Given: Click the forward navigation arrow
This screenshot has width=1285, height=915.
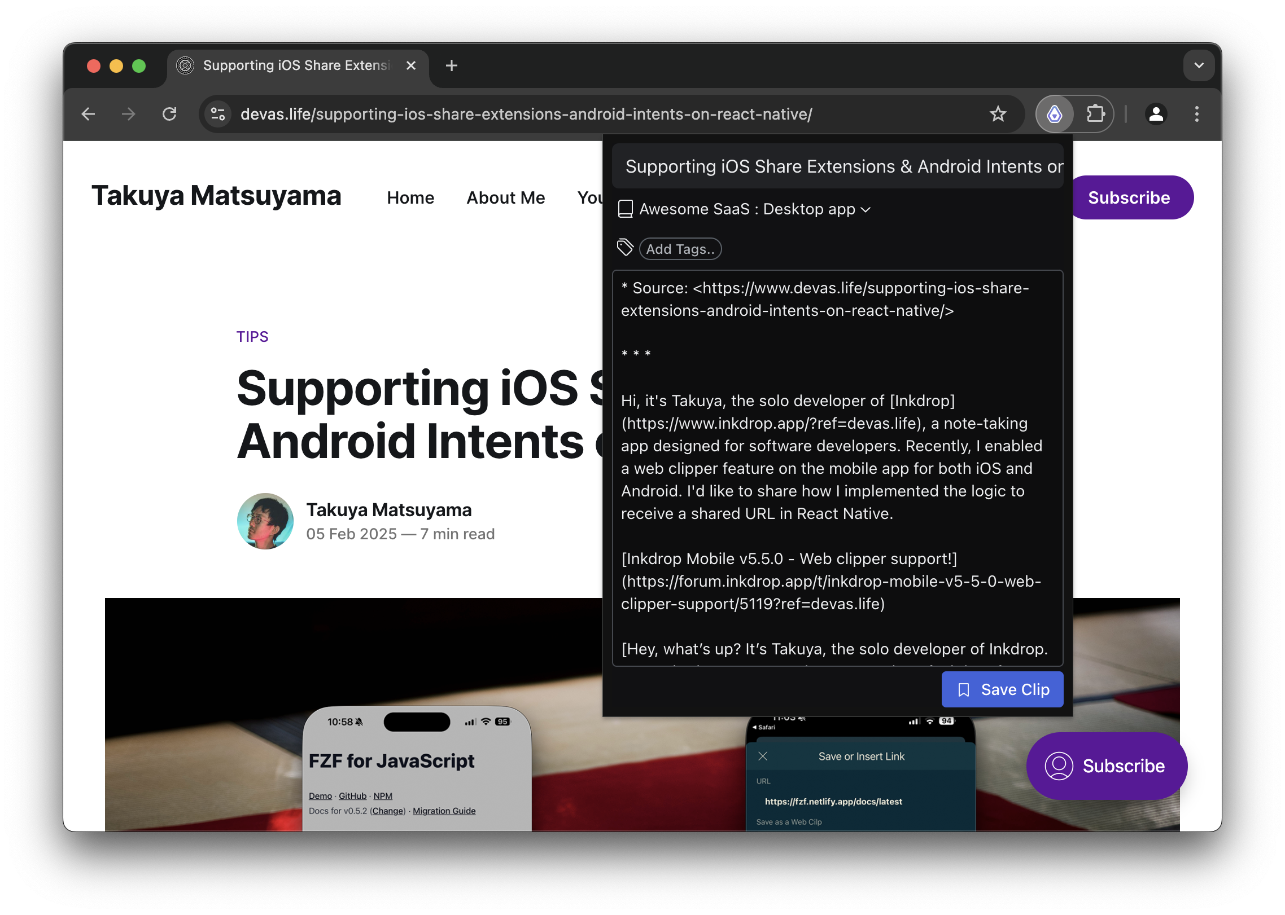Looking at the screenshot, I should [x=128, y=114].
